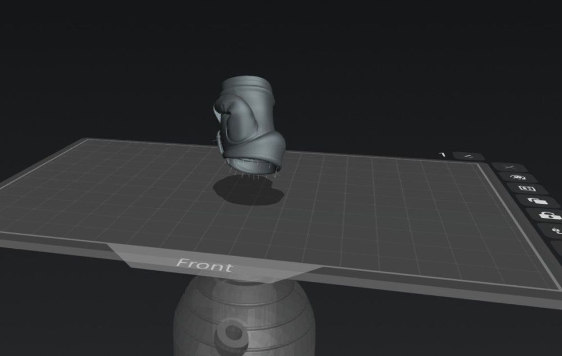Lock the layer using the open padlock
562x356 pixels.
[x=538, y=202]
